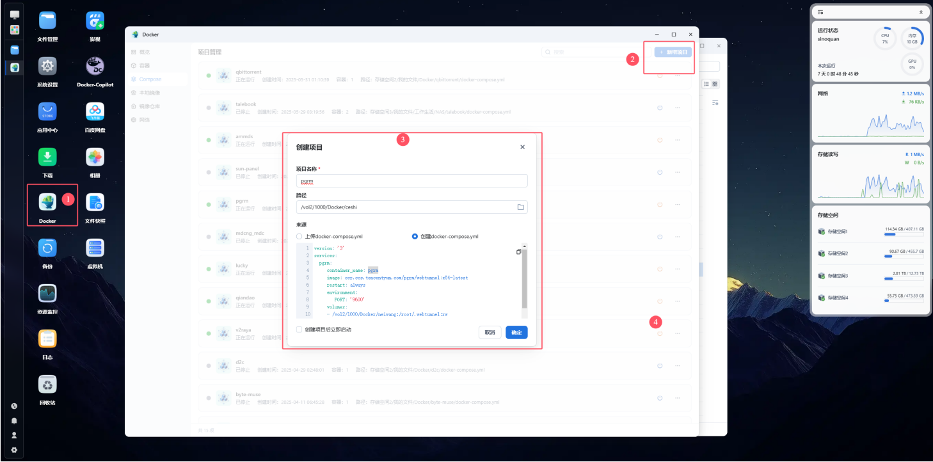Open widget settings icon in monitor panel

(821, 12)
